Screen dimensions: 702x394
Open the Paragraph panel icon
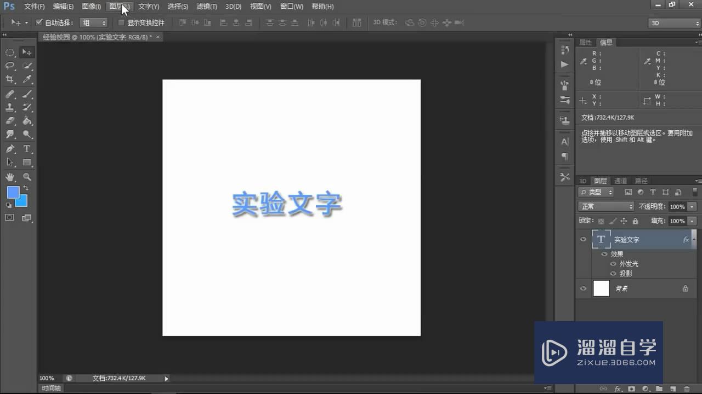point(565,157)
